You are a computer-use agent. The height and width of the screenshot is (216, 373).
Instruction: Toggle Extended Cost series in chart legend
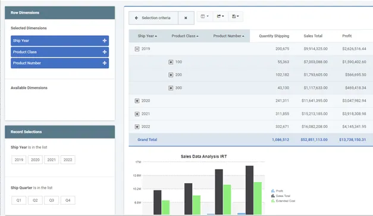tap(283, 201)
